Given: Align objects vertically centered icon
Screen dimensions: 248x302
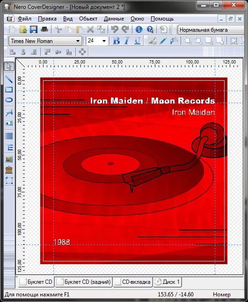Looking at the screenshot, I should (58, 52).
